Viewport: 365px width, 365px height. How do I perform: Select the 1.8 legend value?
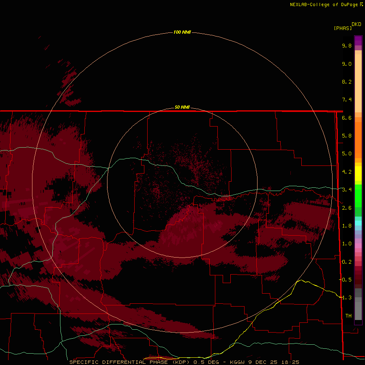point(347,226)
